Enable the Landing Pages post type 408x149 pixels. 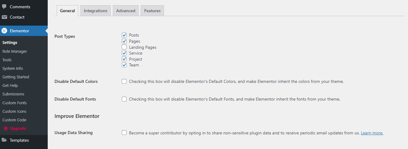pyautogui.click(x=124, y=47)
